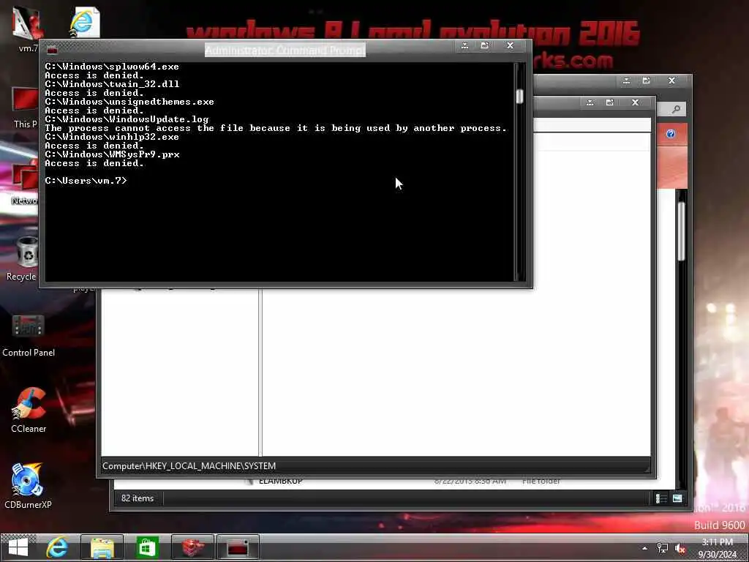Click the Administrator: Command Prompt title bar
749x562 pixels.
click(285, 50)
